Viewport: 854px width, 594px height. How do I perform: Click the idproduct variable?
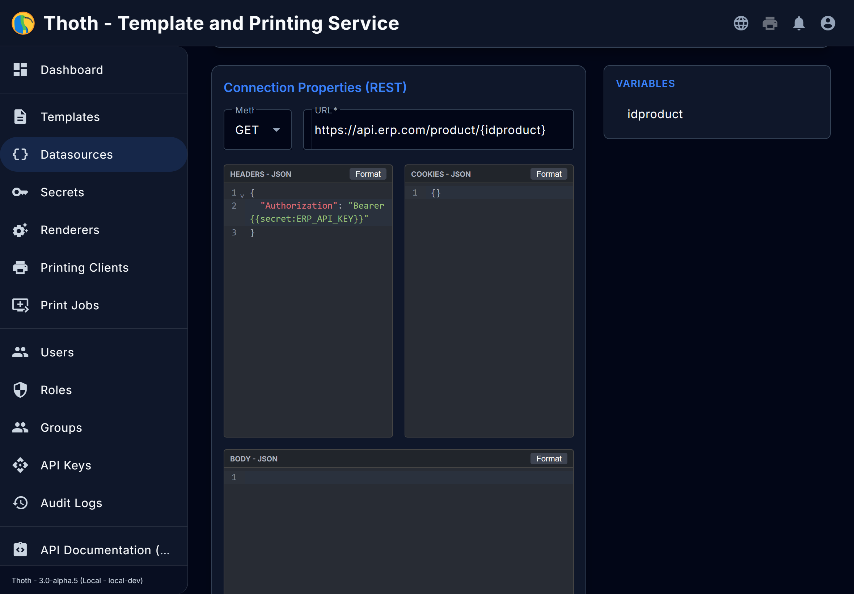click(x=654, y=114)
